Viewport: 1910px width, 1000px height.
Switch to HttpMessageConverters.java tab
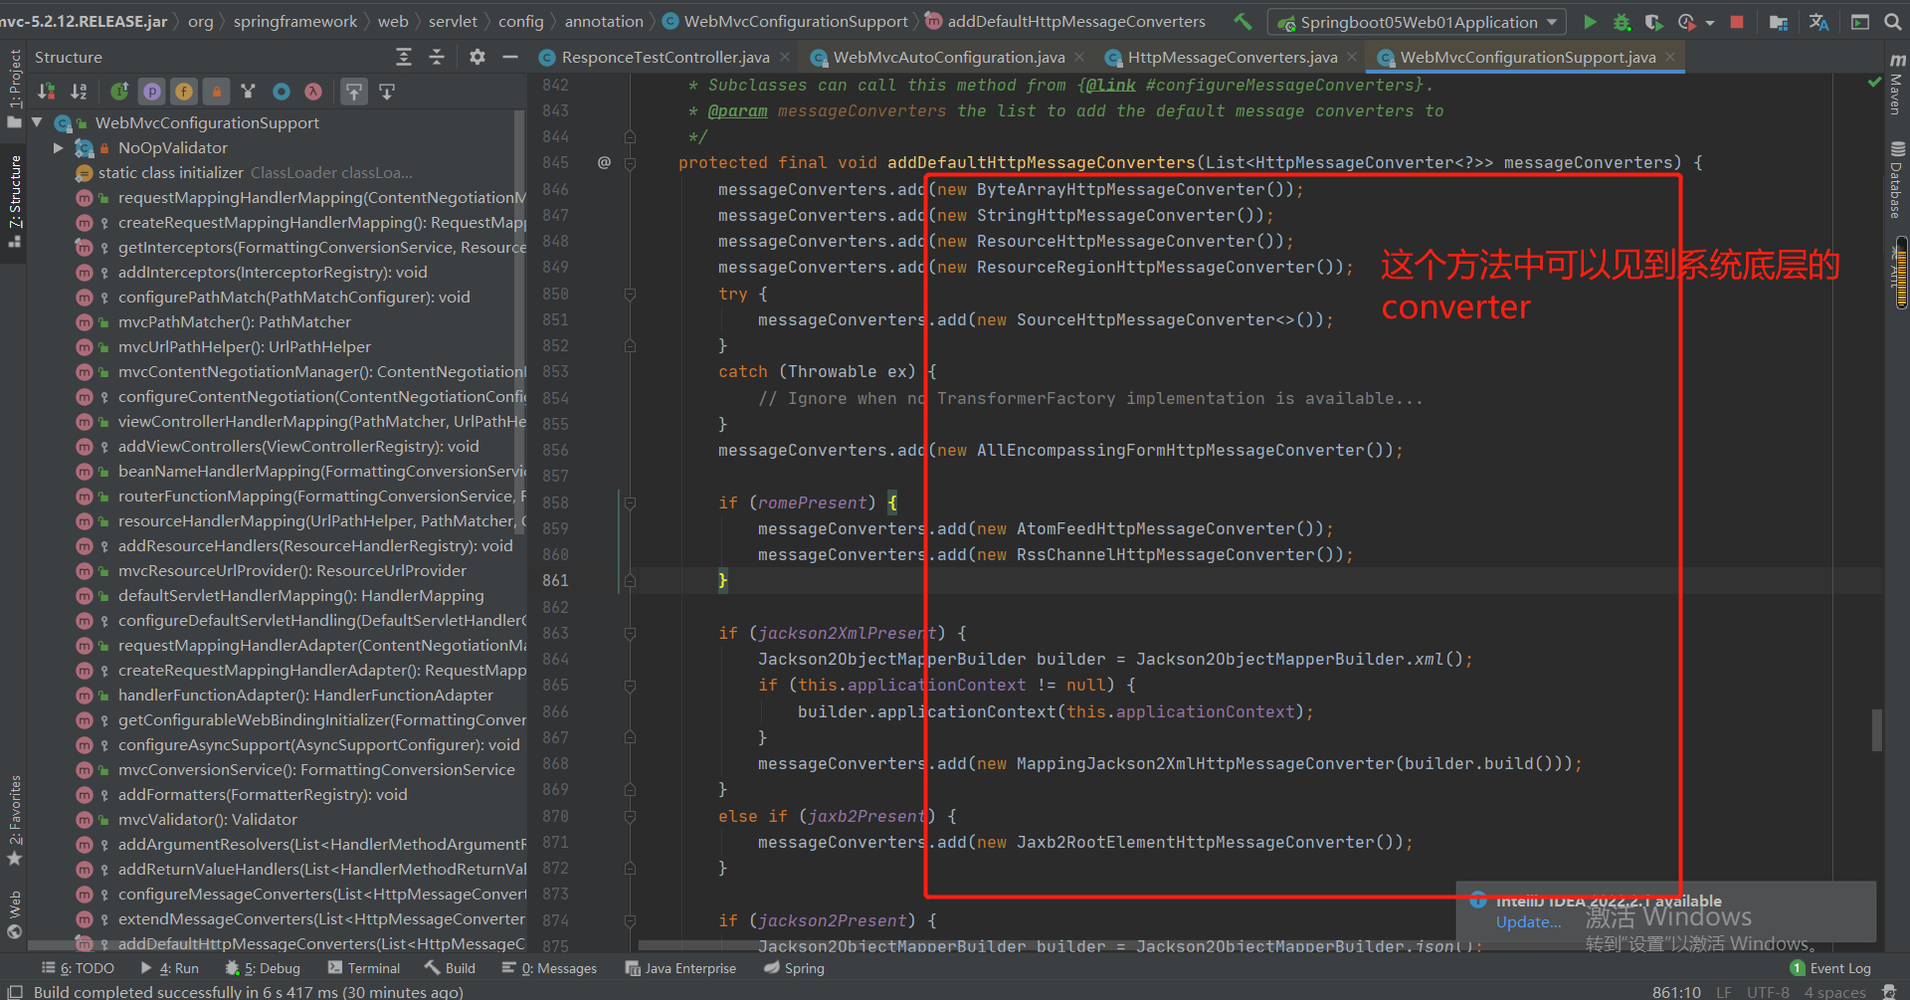click(1232, 58)
